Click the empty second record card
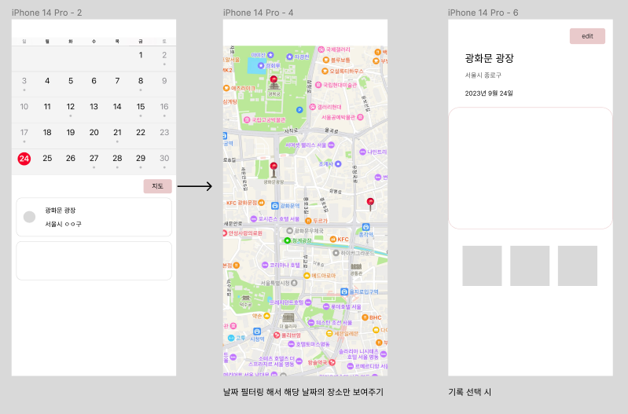628x414 pixels. pyautogui.click(x=94, y=261)
